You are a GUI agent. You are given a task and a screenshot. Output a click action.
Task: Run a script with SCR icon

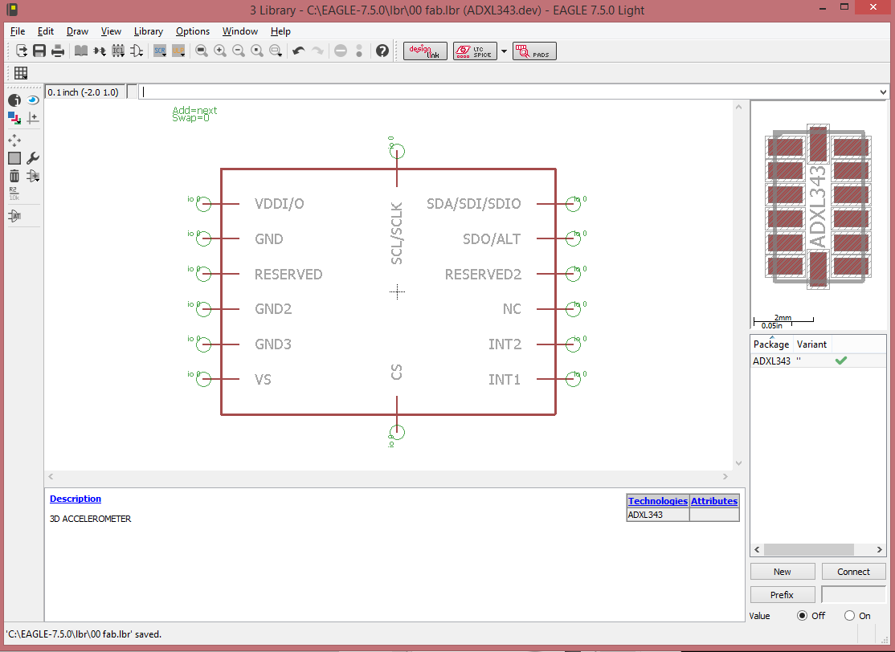(160, 51)
